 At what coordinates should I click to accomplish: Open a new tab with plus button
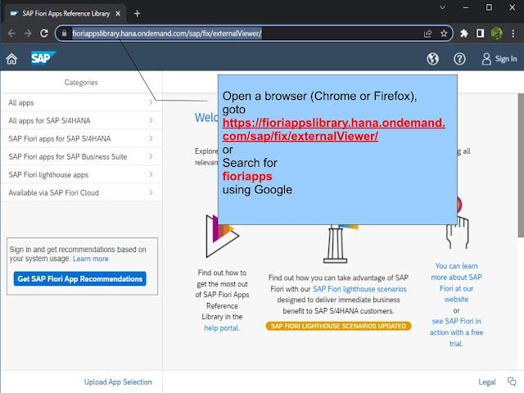coord(137,14)
